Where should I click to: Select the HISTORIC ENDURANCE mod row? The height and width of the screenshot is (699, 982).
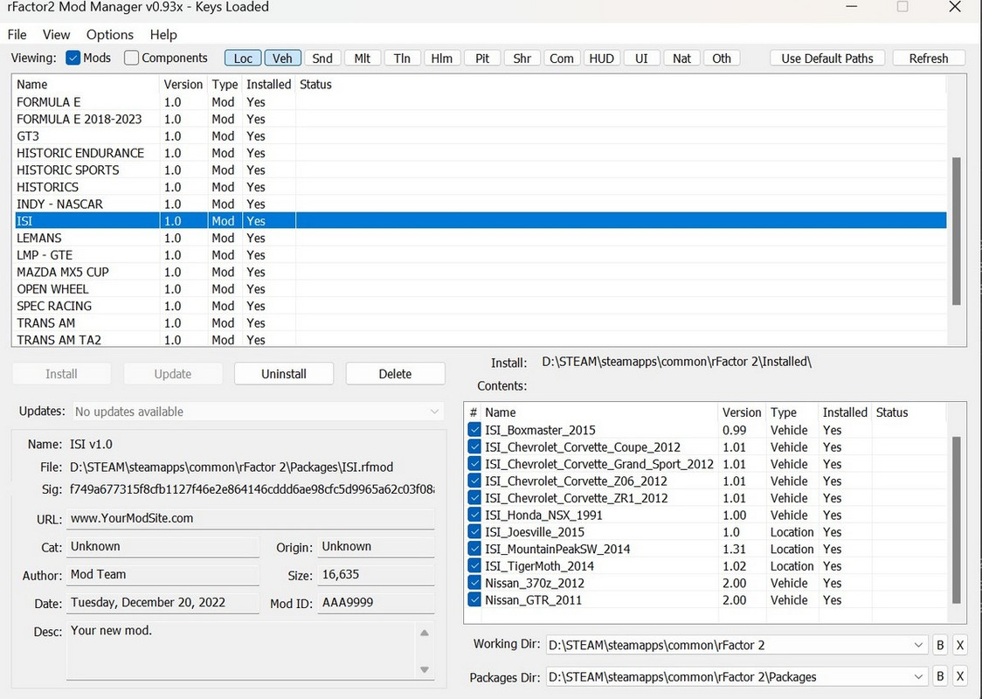tap(481, 153)
